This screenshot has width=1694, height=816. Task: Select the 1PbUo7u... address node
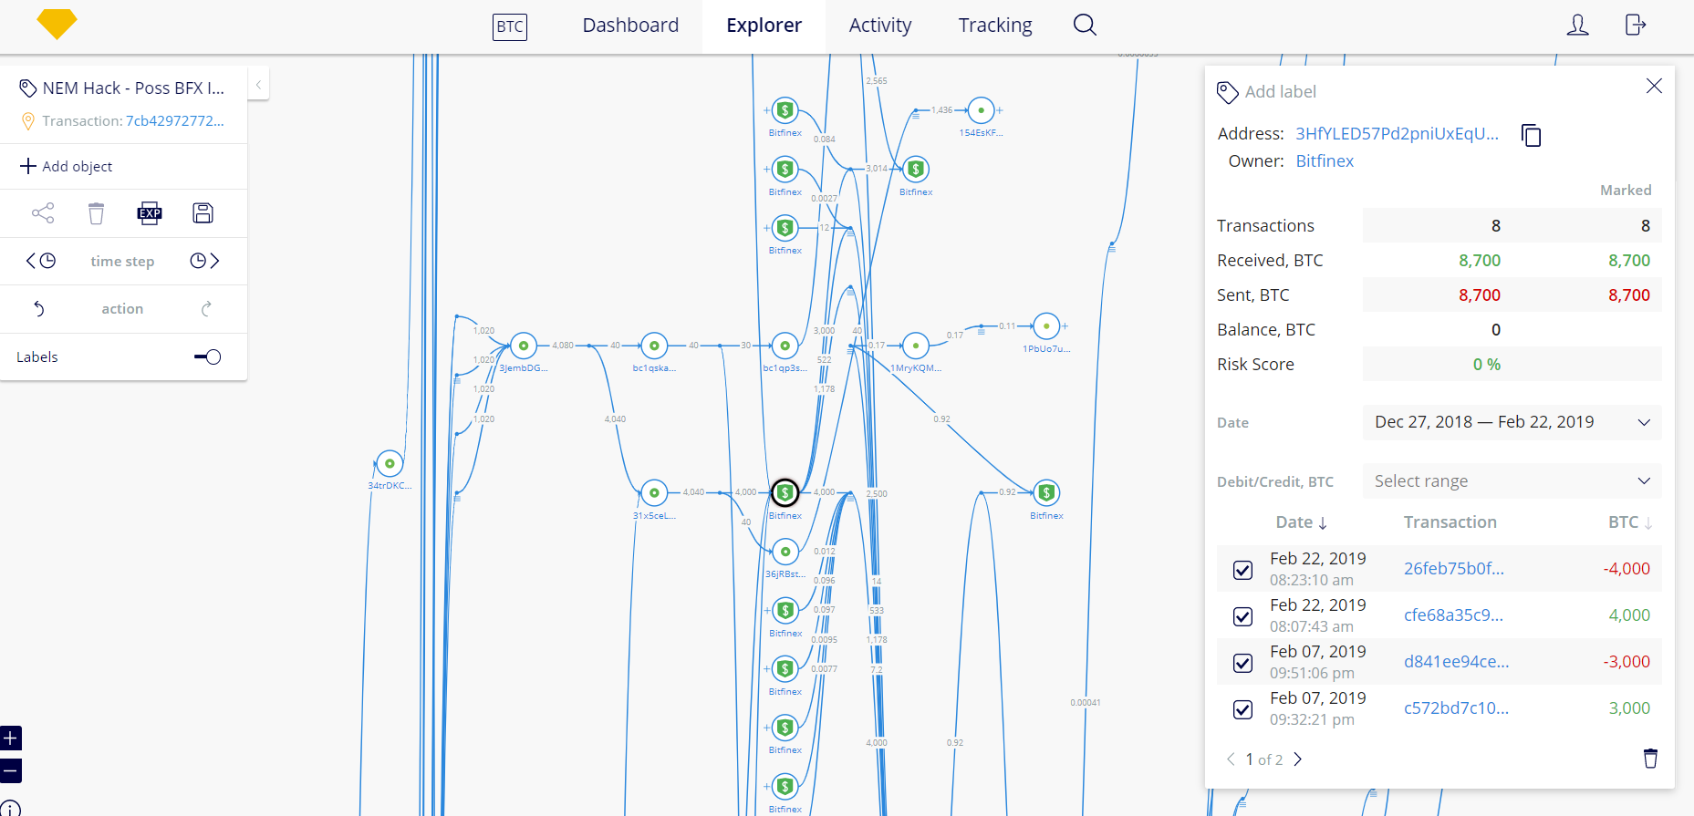tap(1046, 325)
